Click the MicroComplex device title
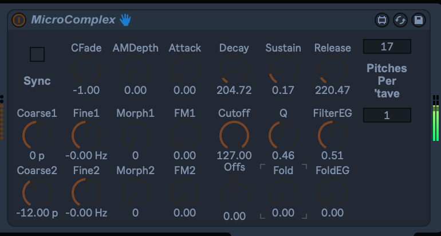This screenshot has width=441, height=236. 73,20
